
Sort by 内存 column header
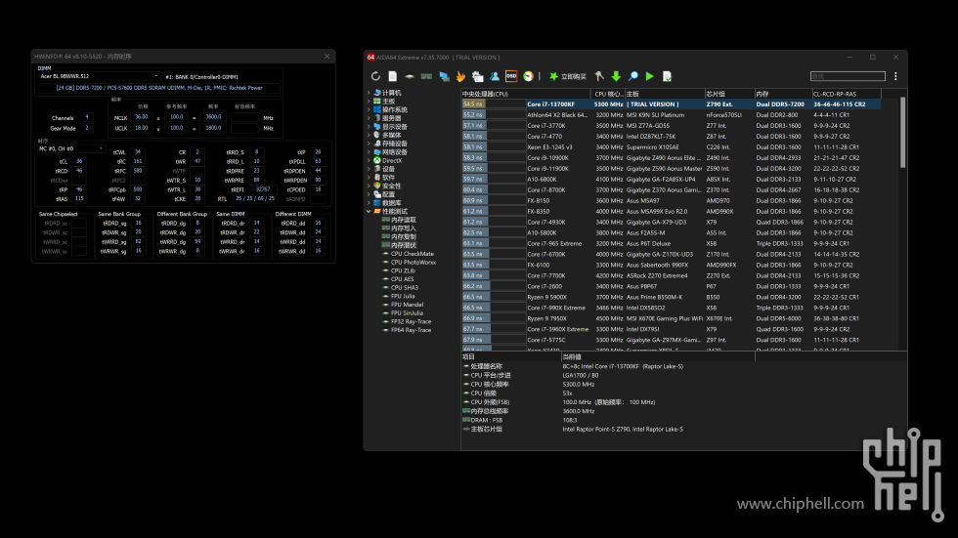(x=783, y=94)
